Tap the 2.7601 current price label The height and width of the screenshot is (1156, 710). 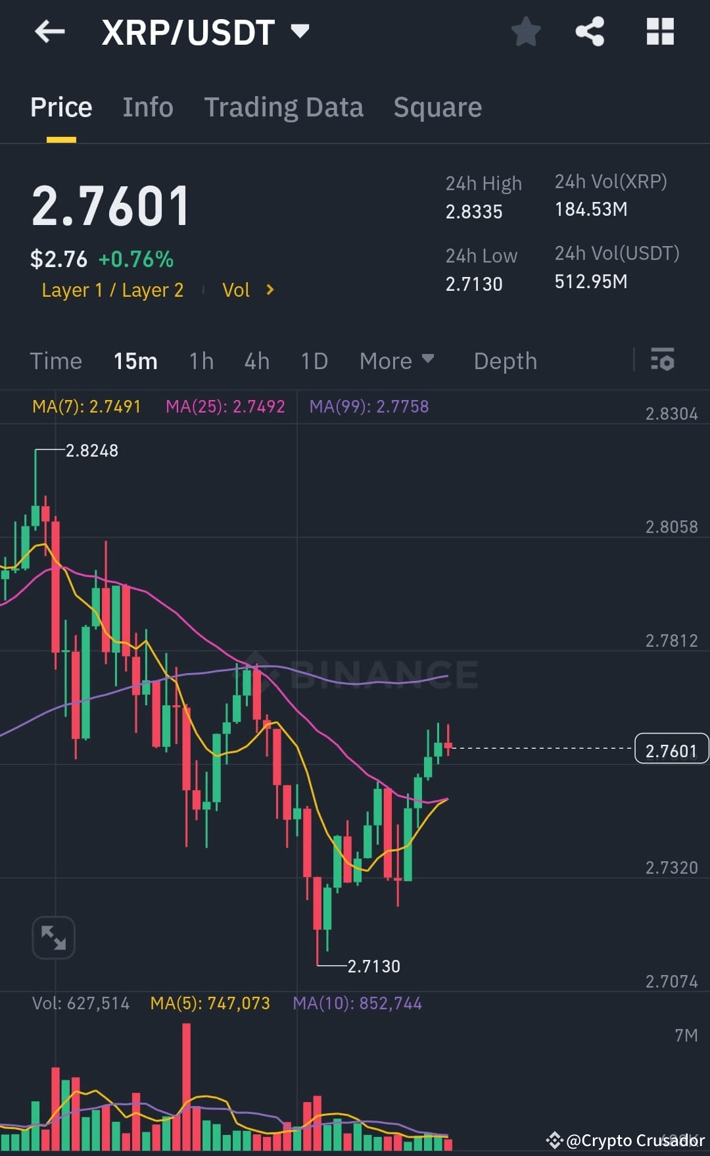tap(671, 748)
